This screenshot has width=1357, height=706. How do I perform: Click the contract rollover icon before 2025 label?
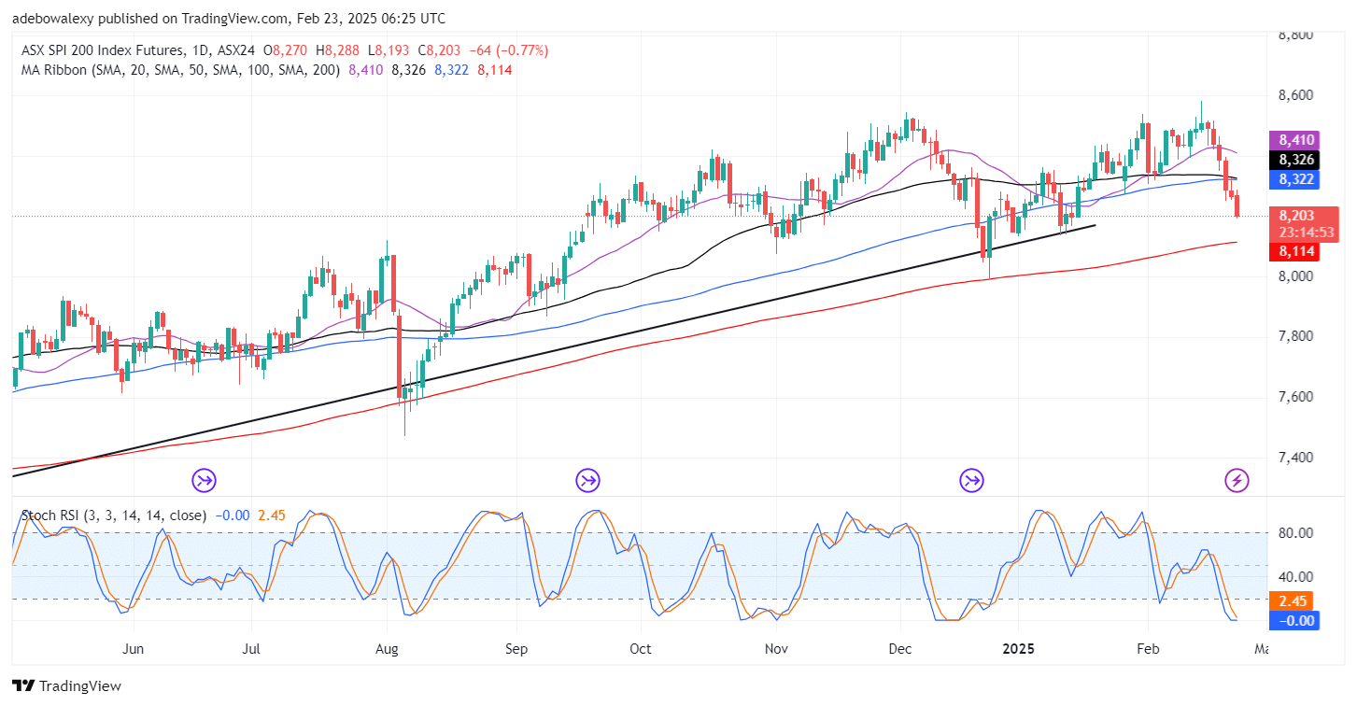point(972,481)
